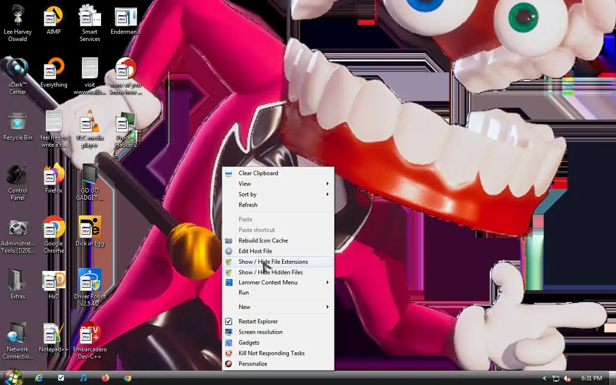Choose Restart Explorer entry
Image resolution: width=616 pixels, height=385 pixels.
tap(278, 321)
